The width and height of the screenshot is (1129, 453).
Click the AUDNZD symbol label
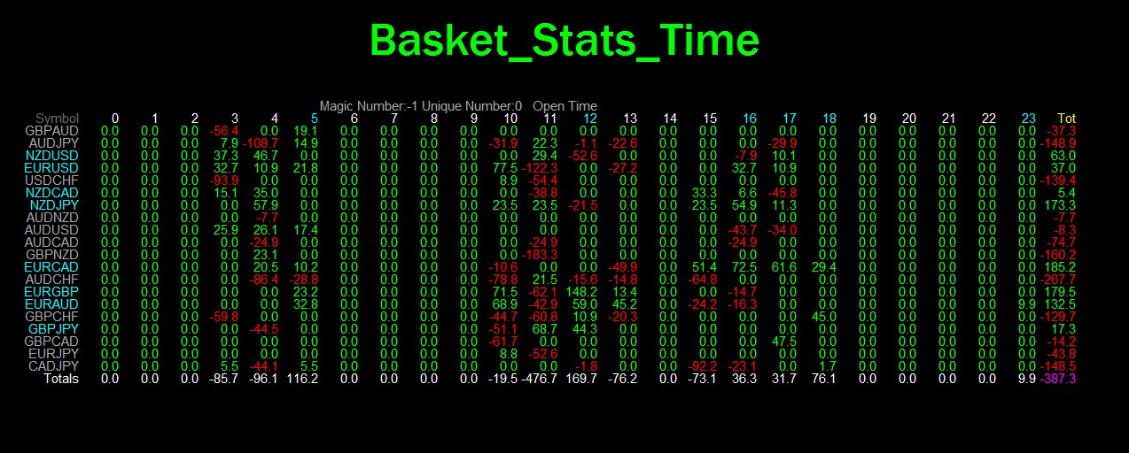(52, 218)
